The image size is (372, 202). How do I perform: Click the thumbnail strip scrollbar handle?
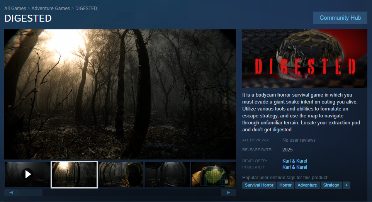coord(31,192)
